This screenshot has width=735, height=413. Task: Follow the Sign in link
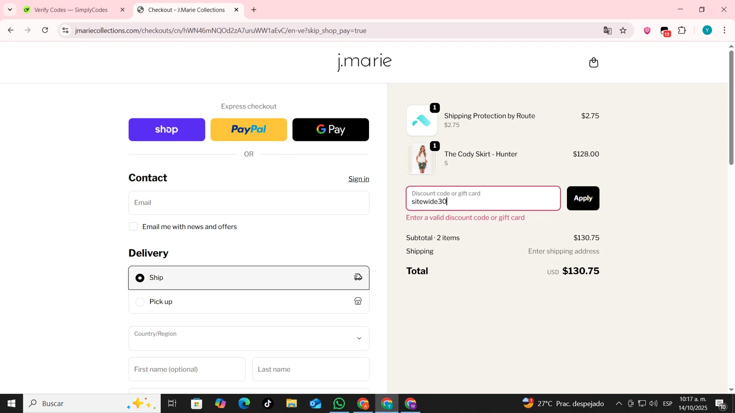click(x=359, y=179)
